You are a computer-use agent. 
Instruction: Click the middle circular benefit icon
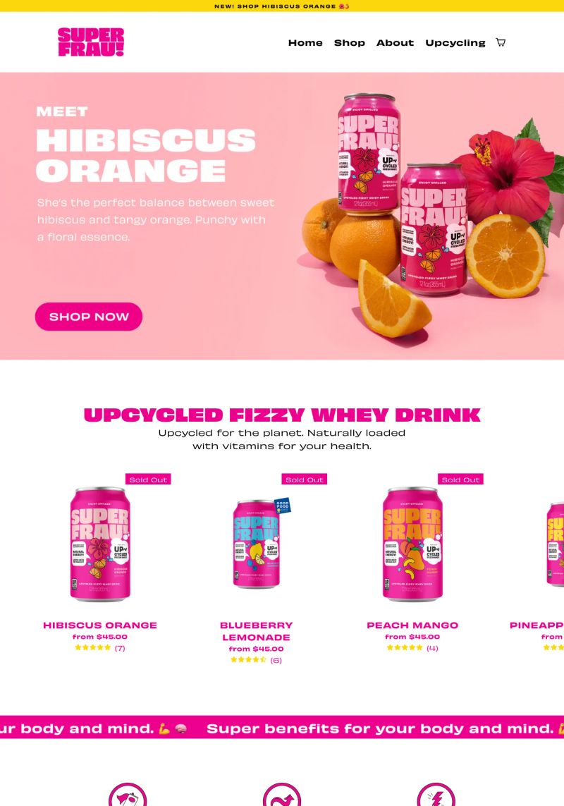pos(282,795)
